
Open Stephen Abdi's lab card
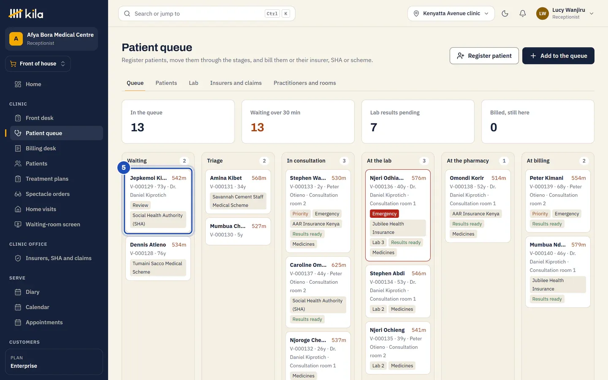[x=398, y=291]
